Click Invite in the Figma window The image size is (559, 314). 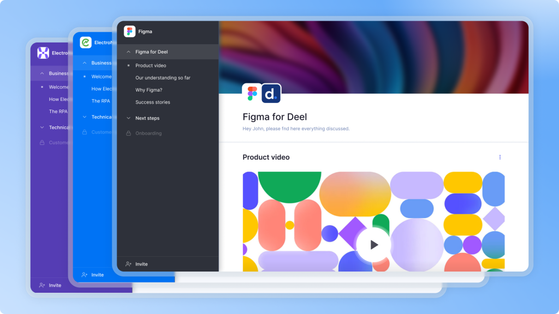pyautogui.click(x=141, y=264)
